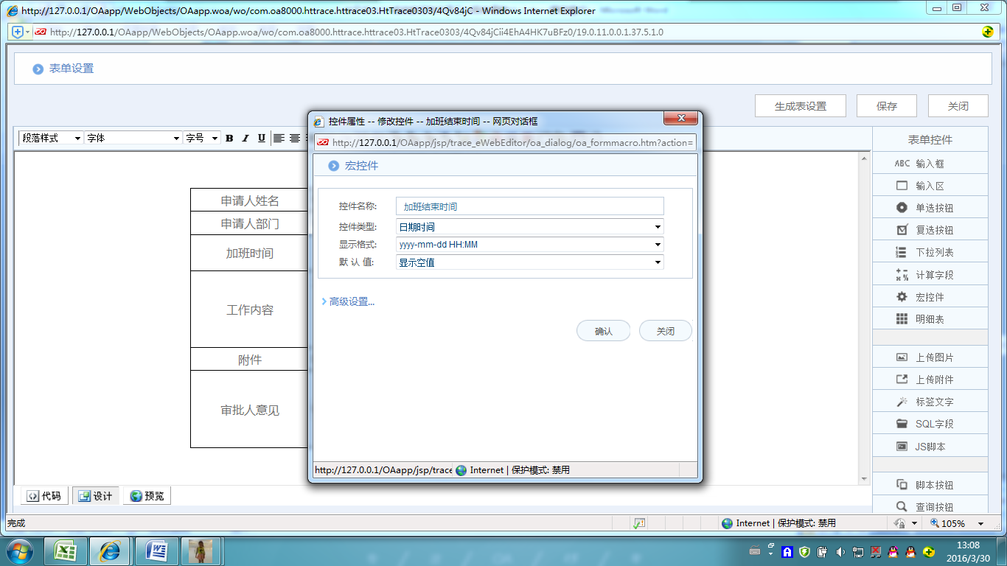
Task: Toggle bold formatting in the editor toolbar
Action: click(x=229, y=138)
